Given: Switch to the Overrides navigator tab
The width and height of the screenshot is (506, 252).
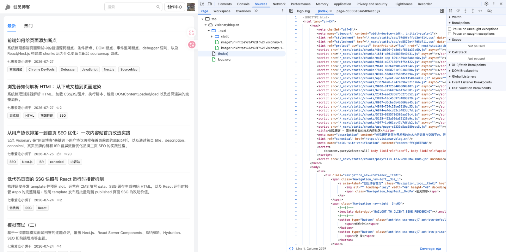Looking at the screenshot, I should 243,11.
